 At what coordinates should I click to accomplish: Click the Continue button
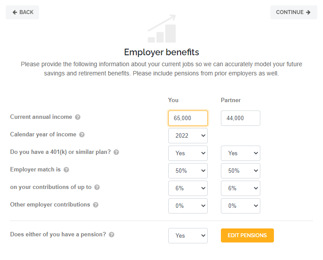pyautogui.click(x=294, y=12)
